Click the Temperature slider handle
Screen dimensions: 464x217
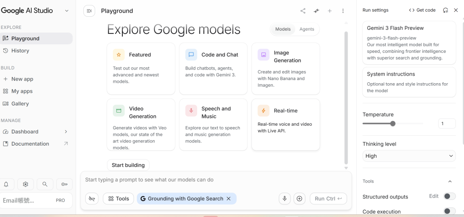(393, 123)
